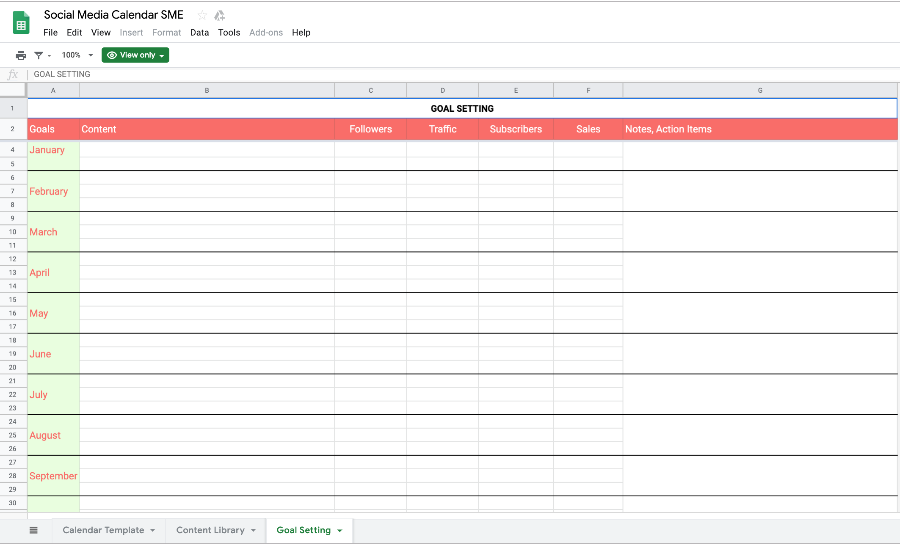Click the Google Sheets home icon
This screenshot has height=545, width=900.
(21, 23)
